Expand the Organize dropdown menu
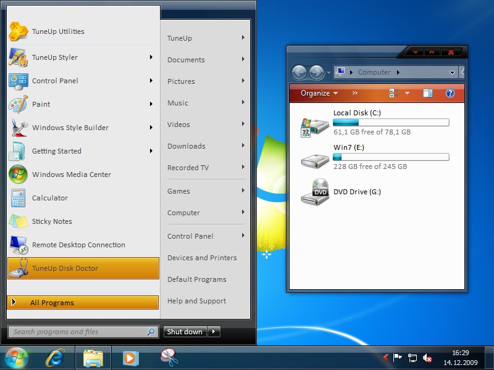 [319, 93]
